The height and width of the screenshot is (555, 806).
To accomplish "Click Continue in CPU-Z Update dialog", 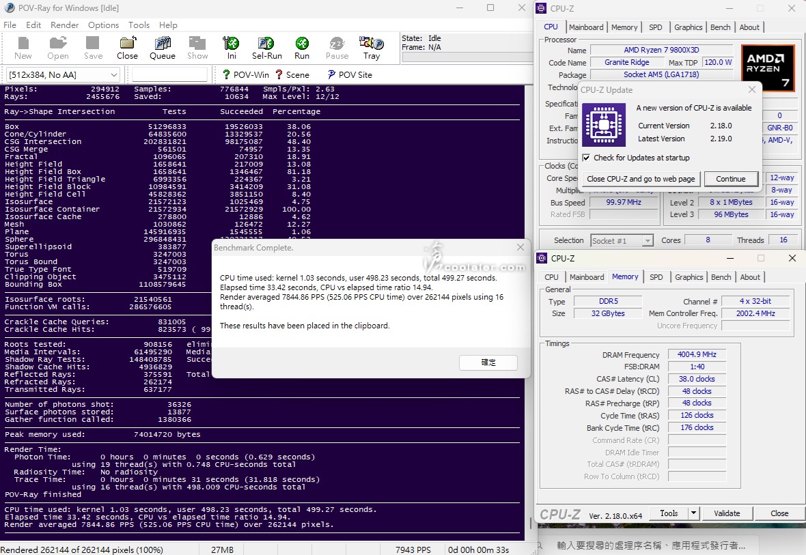I will pyautogui.click(x=730, y=179).
